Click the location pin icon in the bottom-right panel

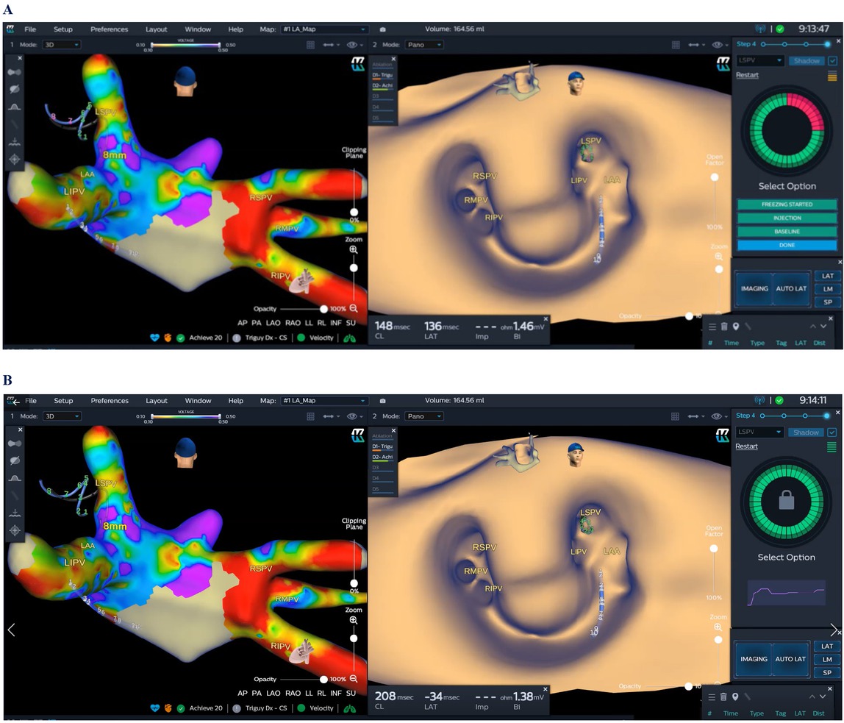pyautogui.click(x=736, y=327)
